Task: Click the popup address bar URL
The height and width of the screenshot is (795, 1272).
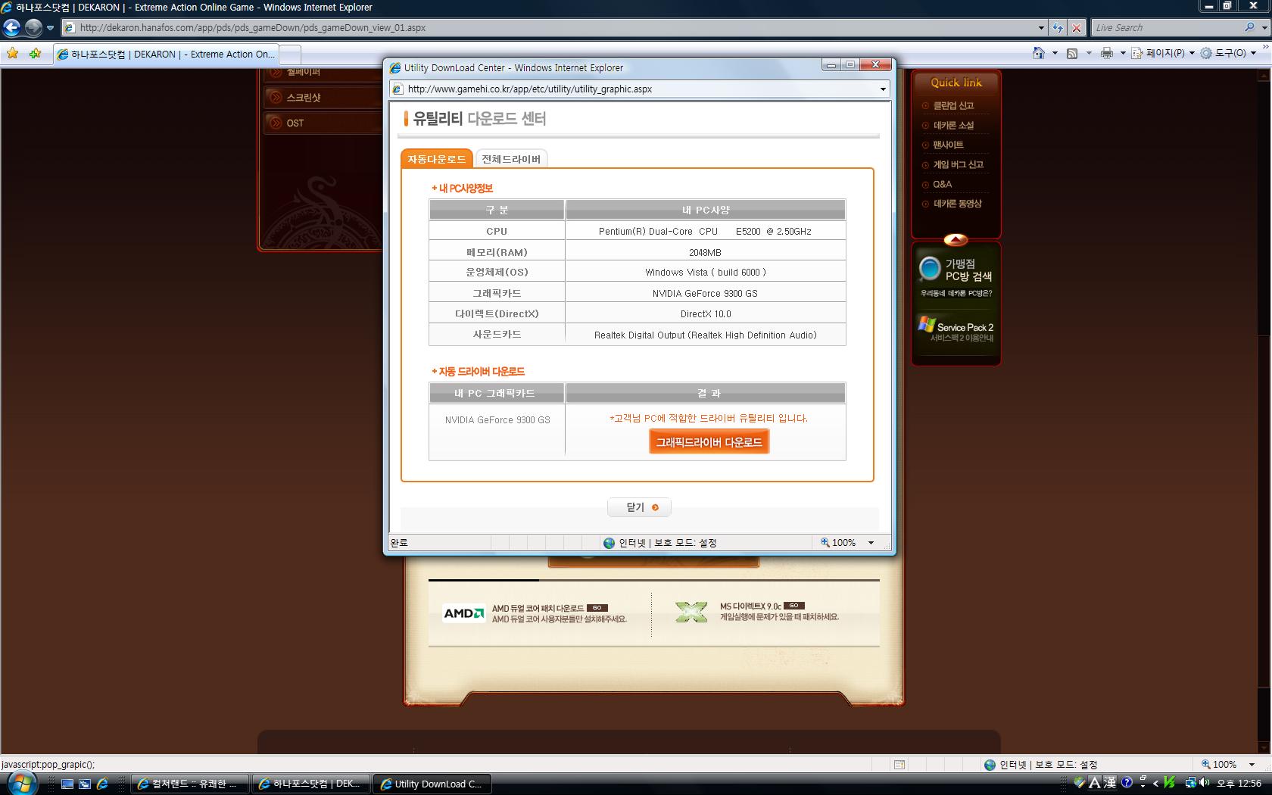Action: click(x=530, y=89)
